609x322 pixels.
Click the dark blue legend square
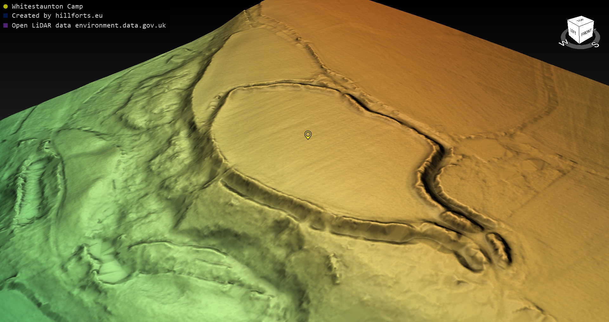(5, 16)
